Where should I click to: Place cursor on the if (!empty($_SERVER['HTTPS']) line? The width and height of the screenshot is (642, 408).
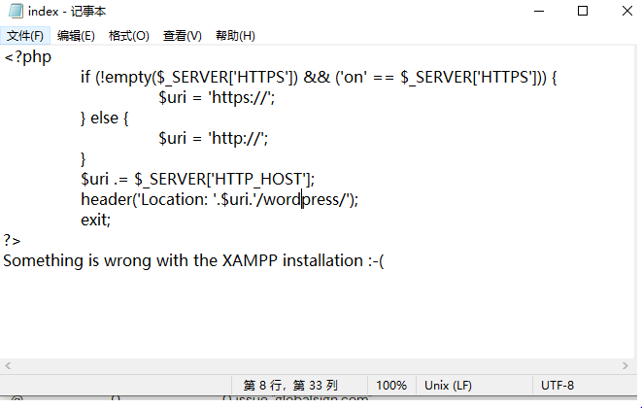[319, 77]
